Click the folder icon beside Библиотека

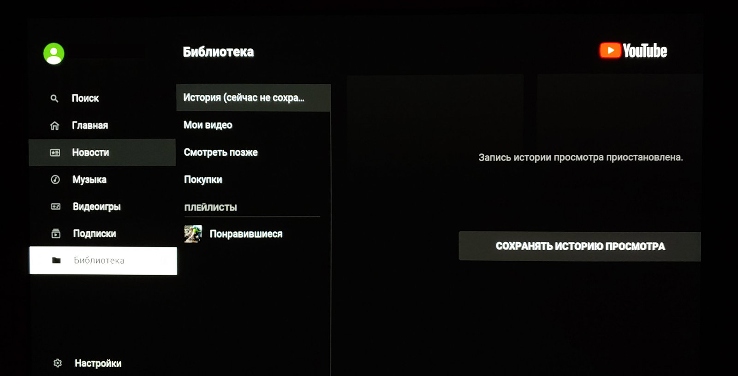(x=56, y=260)
